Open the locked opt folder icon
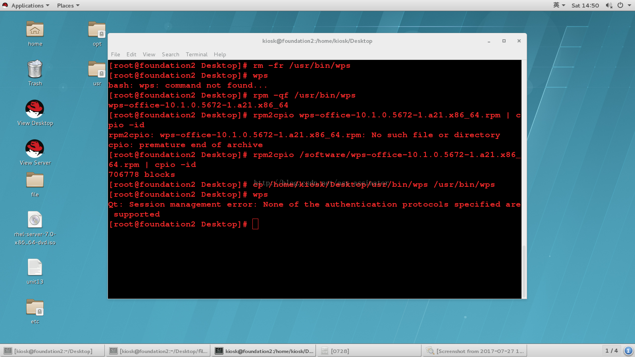The height and width of the screenshot is (357, 635). [97, 30]
